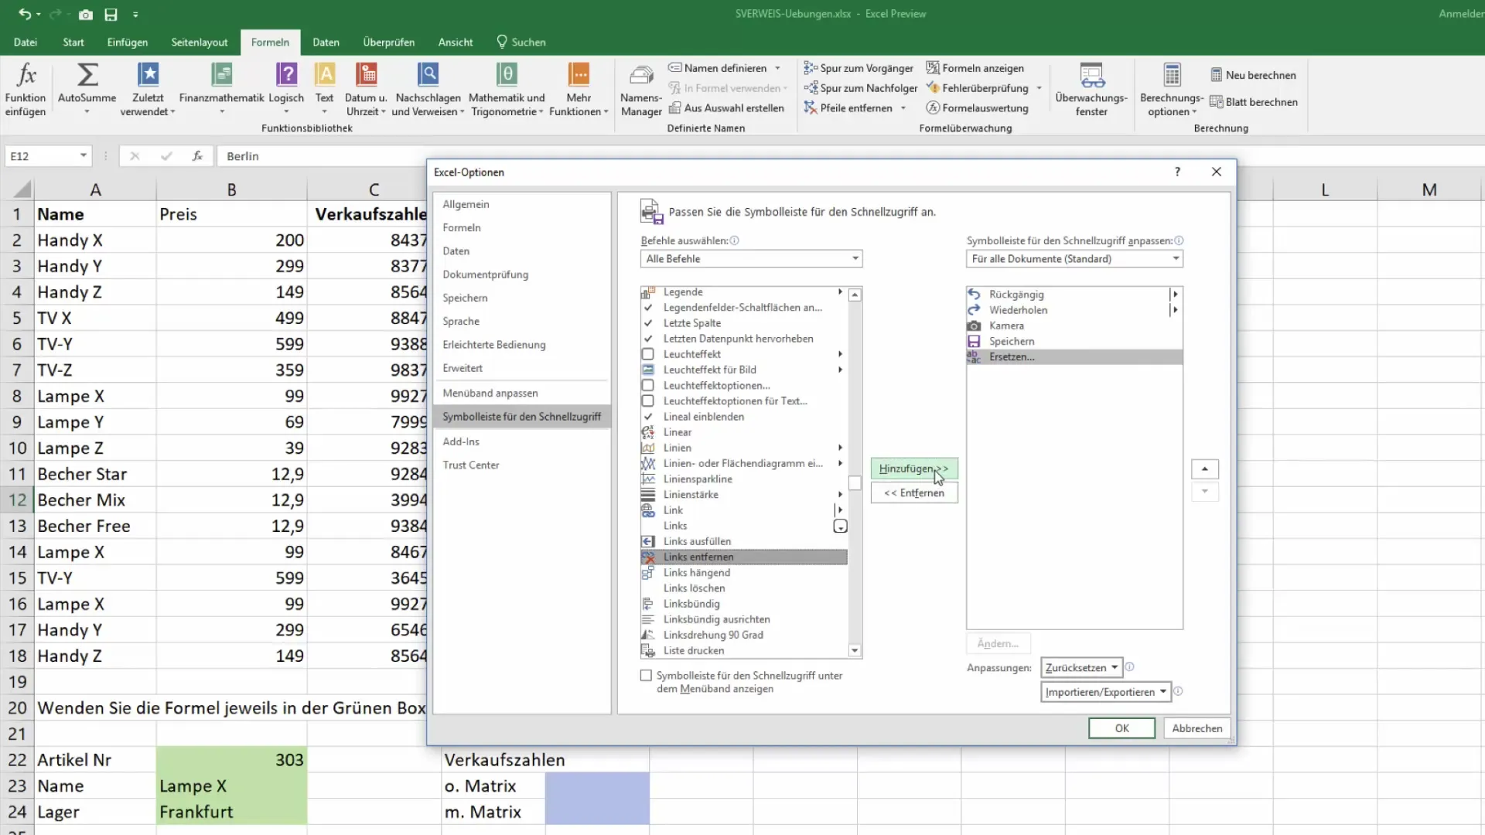Click Formelauswertung

click(x=978, y=108)
